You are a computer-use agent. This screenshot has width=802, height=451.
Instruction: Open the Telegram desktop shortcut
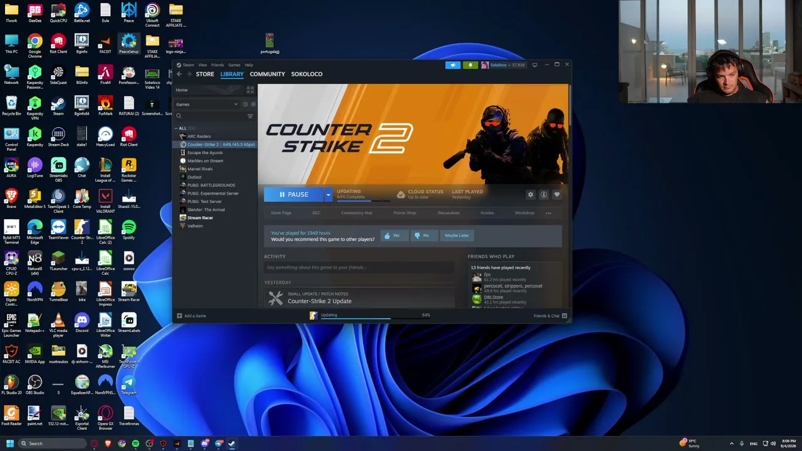point(129,385)
